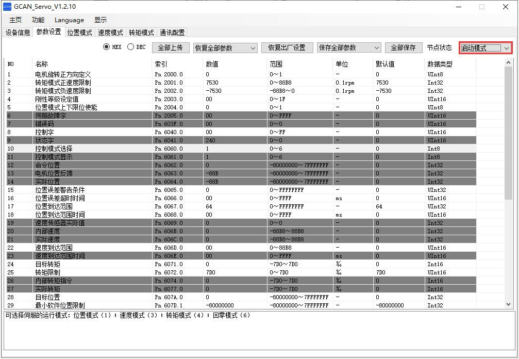This screenshot has width=519, height=359.
Task: Open the 启动模式 node state dropdown
Action: [x=485, y=48]
